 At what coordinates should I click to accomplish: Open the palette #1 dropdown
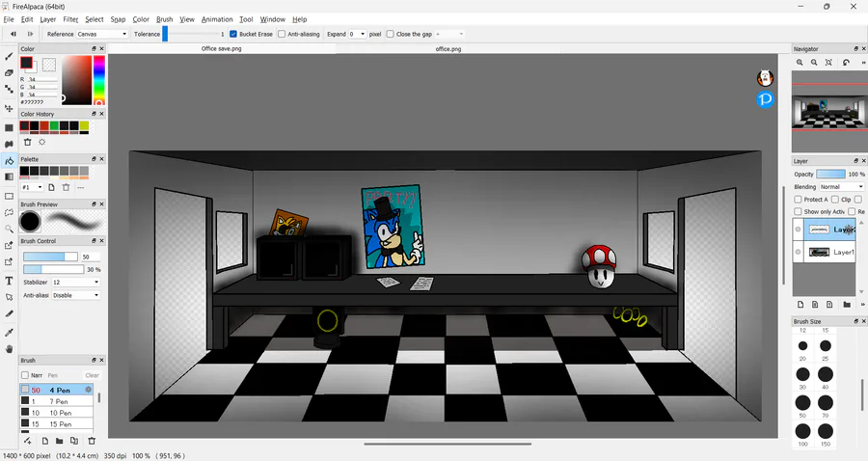(32, 188)
